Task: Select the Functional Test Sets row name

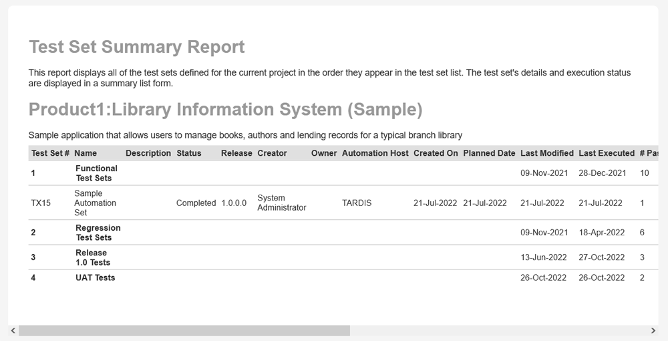Action: (x=96, y=173)
